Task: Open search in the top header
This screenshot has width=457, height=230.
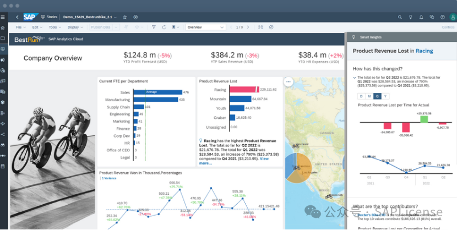Action: (x=400, y=17)
